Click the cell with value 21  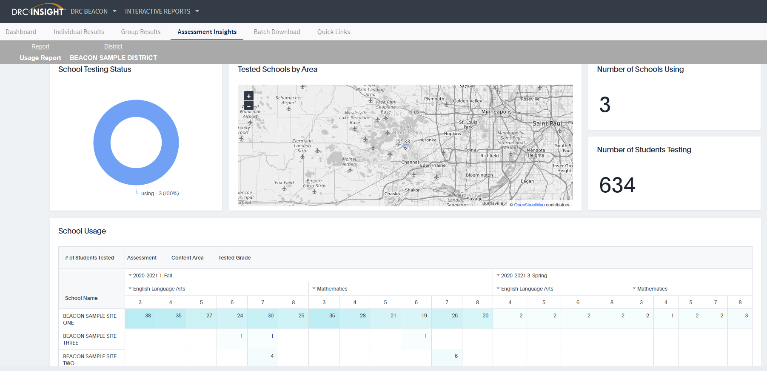385,319
